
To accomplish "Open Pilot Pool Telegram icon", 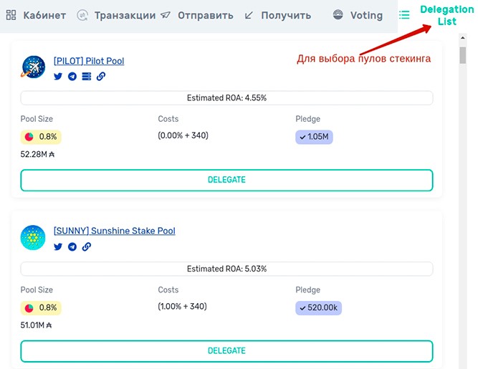I will tap(72, 76).
